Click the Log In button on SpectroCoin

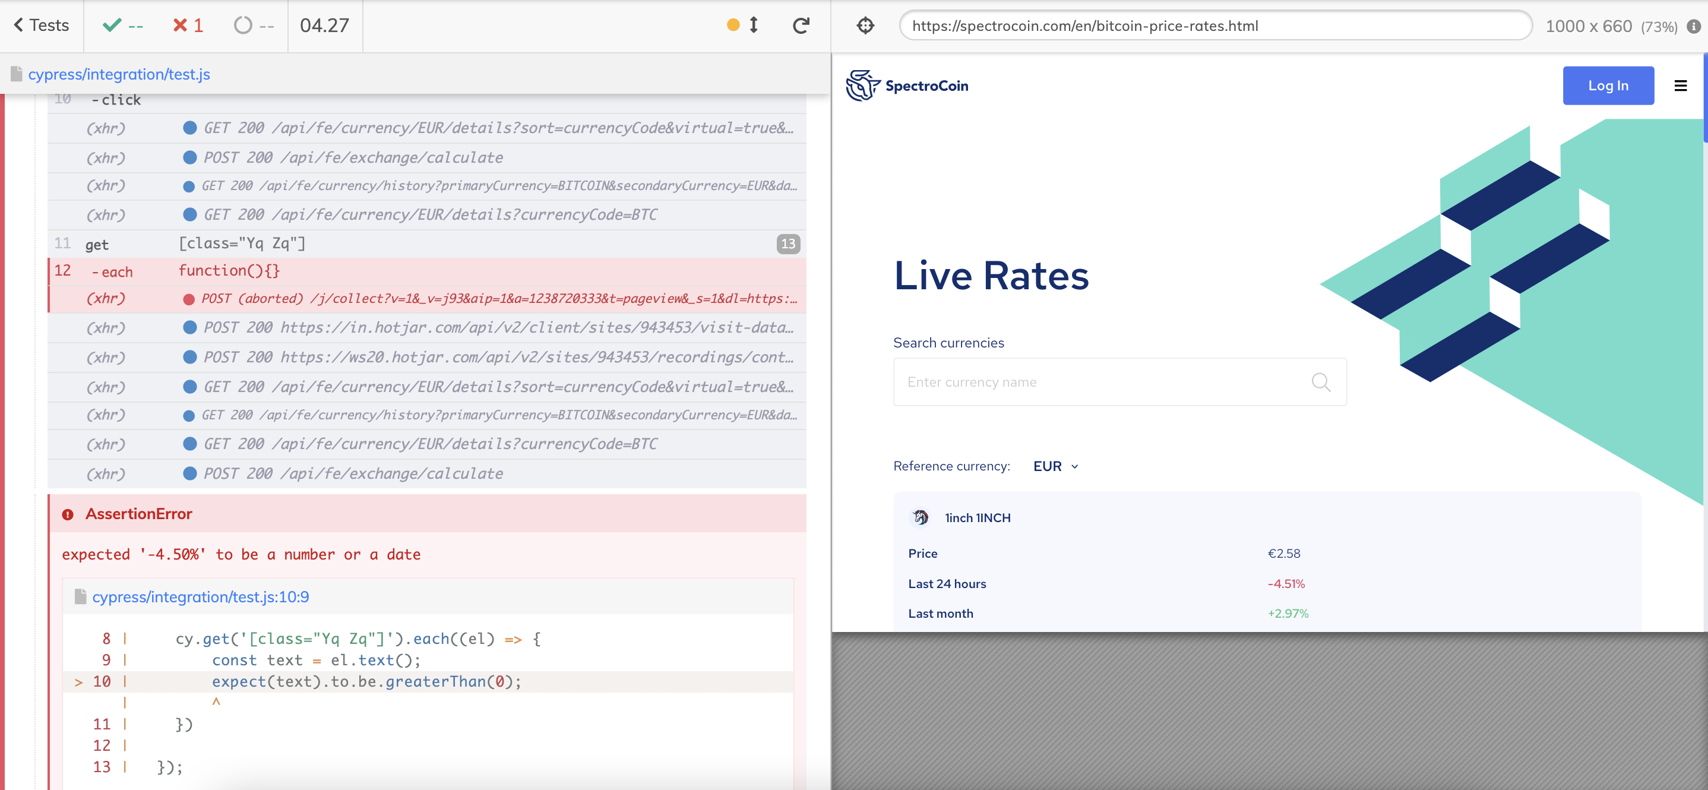click(1608, 86)
